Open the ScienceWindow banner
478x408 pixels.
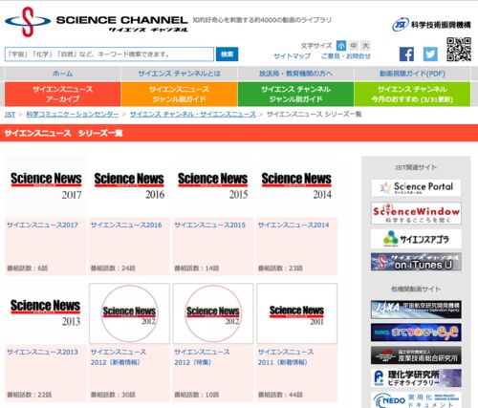[x=416, y=213]
